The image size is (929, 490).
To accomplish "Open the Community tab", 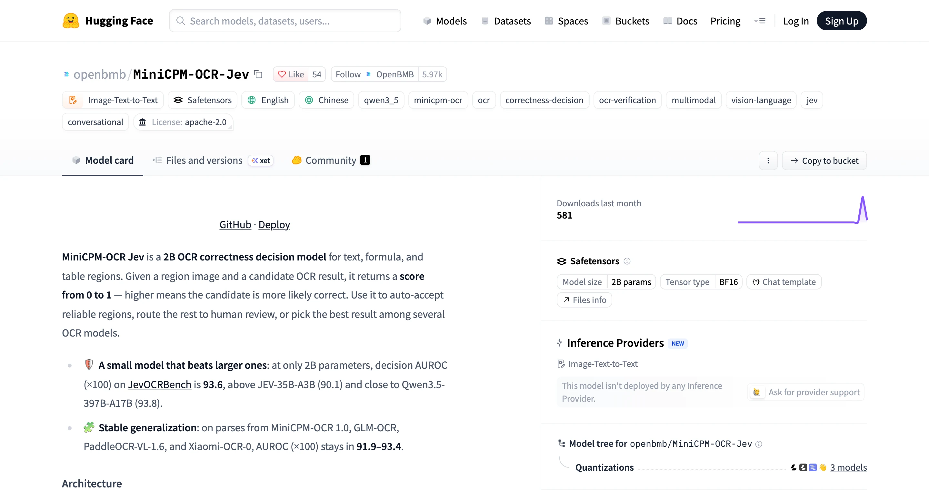I will coord(331,161).
